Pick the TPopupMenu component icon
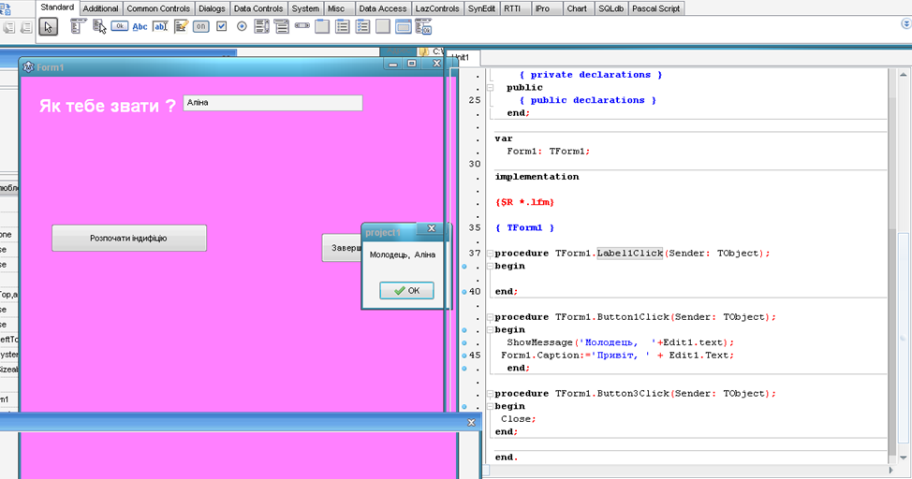912x479 pixels. point(99,26)
